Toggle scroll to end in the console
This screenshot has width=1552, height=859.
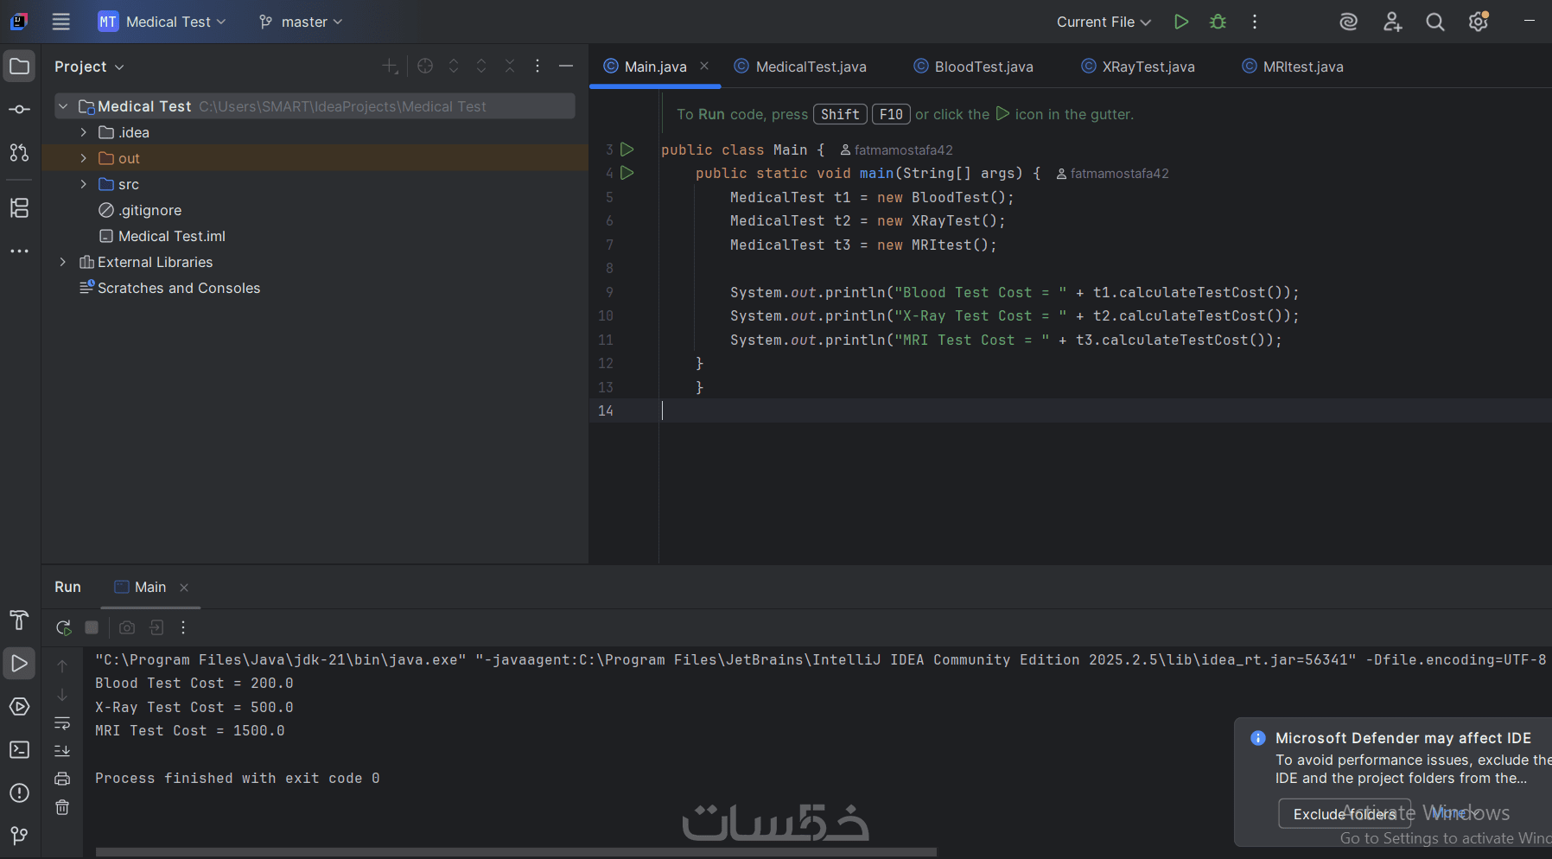point(62,750)
